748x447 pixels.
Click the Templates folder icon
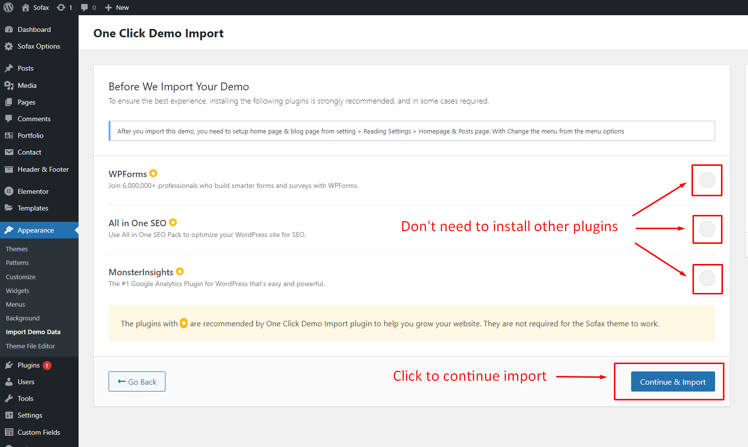(x=9, y=208)
